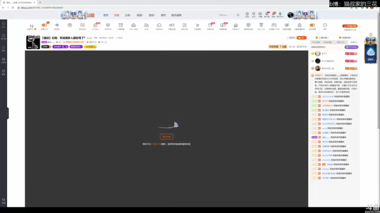
Task: Click the alarm clock icon in the toolbar
Action: (121, 25)
